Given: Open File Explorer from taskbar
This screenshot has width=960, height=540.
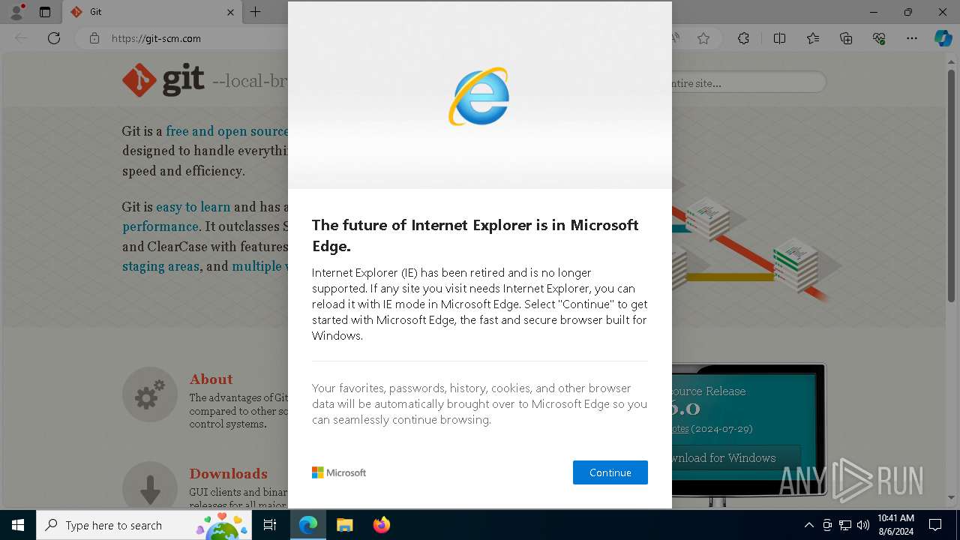Looking at the screenshot, I should (344, 525).
